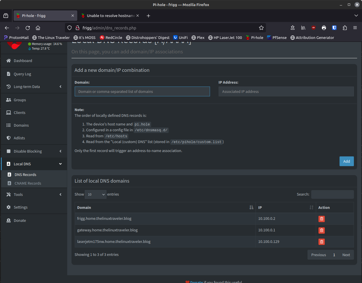The image size is (362, 283).
Task: Open a new browser tab
Action: point(148,16)
